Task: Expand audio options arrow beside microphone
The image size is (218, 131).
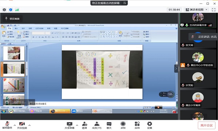Action: 15,125
